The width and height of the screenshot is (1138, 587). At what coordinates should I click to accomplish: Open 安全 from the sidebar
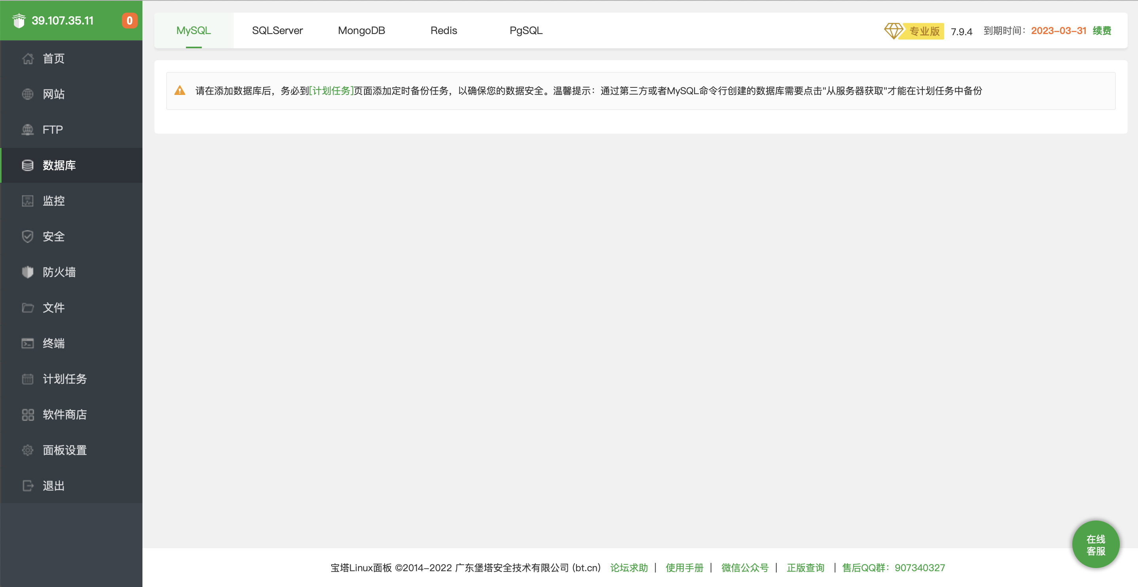click(53, 236)
